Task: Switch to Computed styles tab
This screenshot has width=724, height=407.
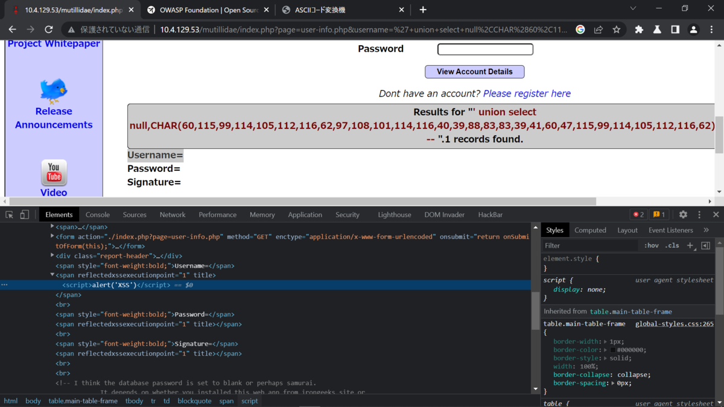Action: point(590,230)
